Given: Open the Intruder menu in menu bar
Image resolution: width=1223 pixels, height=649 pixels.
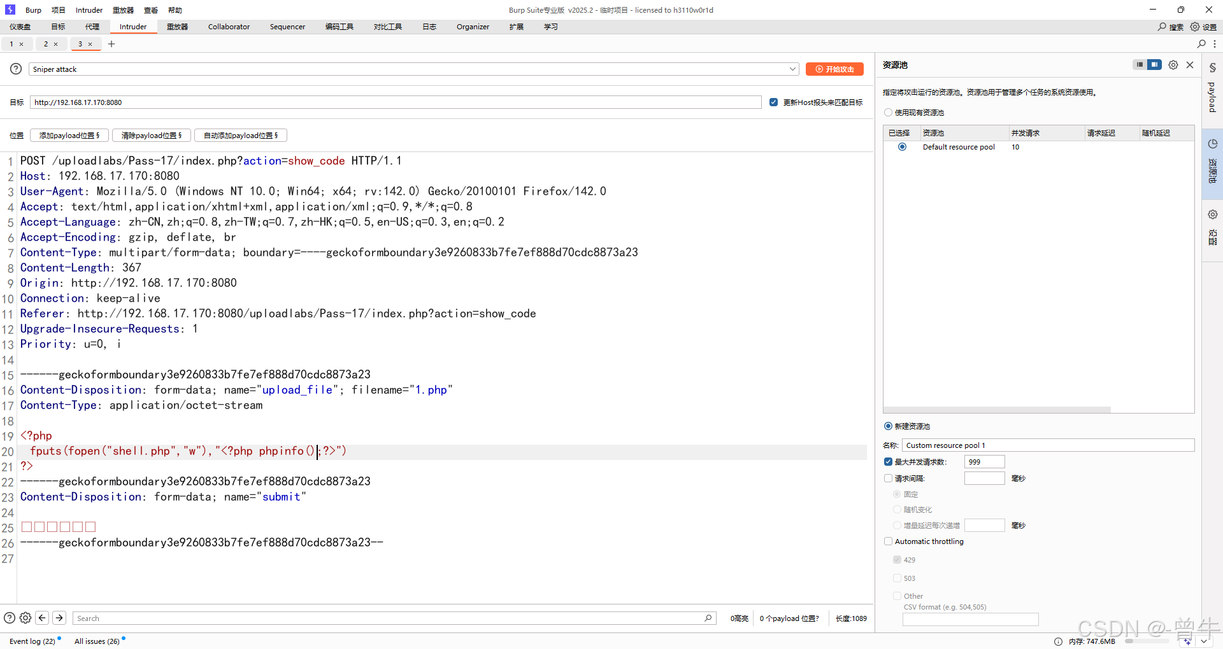Looking at the screenshot, I should tap(89, 10).
